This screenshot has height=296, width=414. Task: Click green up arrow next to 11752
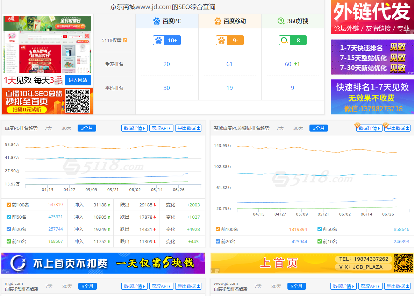click(109, 241)
